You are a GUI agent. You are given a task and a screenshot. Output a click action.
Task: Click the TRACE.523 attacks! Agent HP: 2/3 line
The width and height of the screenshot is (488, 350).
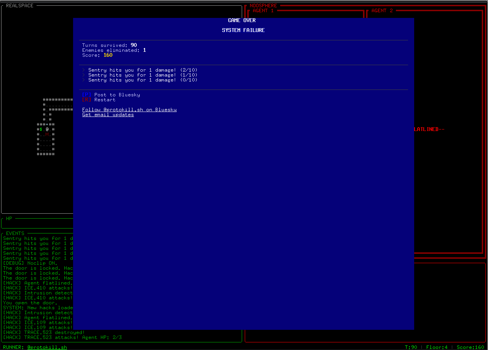click(62, 337)
